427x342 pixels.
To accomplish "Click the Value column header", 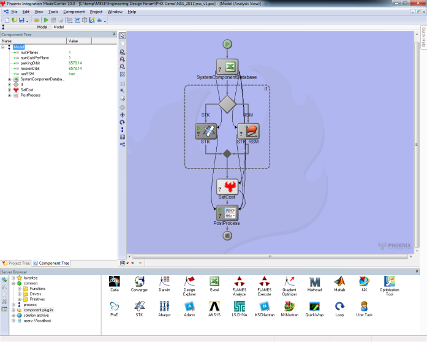I will (x=79, y=41).
